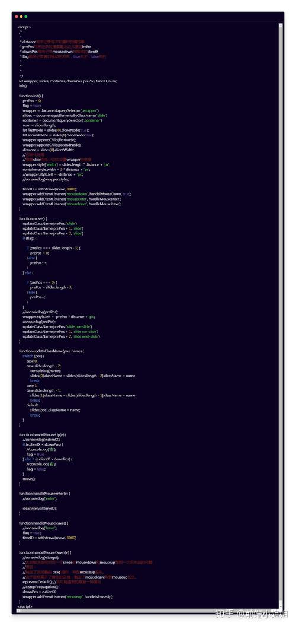
Task: Click the 'let wrapper, slides, container' declaration line
Action: 67,81
